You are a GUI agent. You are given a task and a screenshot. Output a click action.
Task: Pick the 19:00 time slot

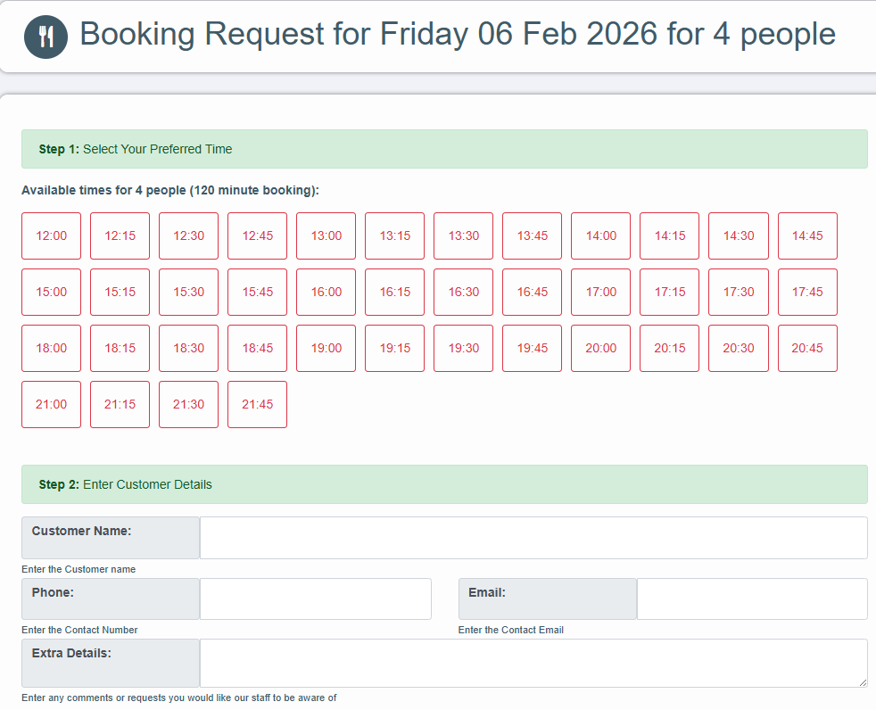pos(326,349)
